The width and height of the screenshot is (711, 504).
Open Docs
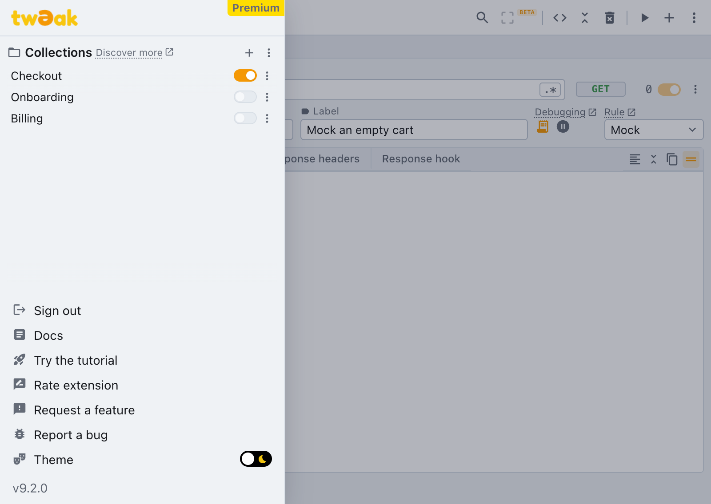point(48,335)
